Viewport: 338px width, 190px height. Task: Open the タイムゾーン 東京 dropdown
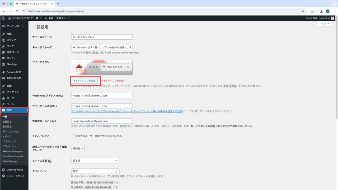[x=95, y=171]
